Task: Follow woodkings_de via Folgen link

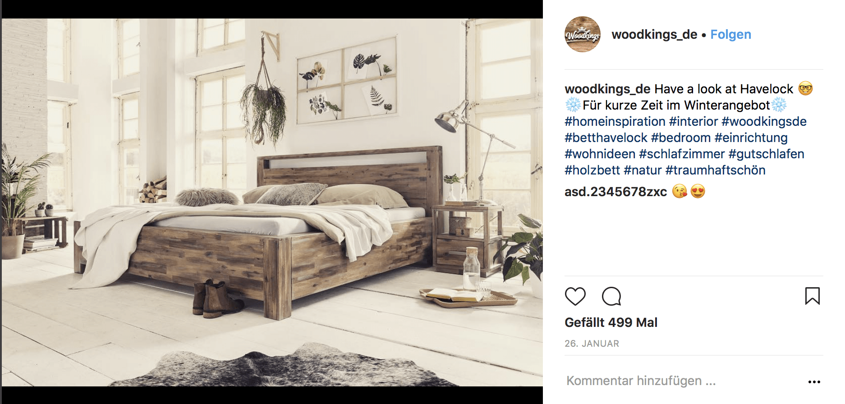Action: (x=730, y=34)
